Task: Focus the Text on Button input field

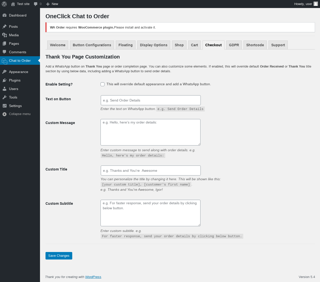Action: click(x=151, y=100)
